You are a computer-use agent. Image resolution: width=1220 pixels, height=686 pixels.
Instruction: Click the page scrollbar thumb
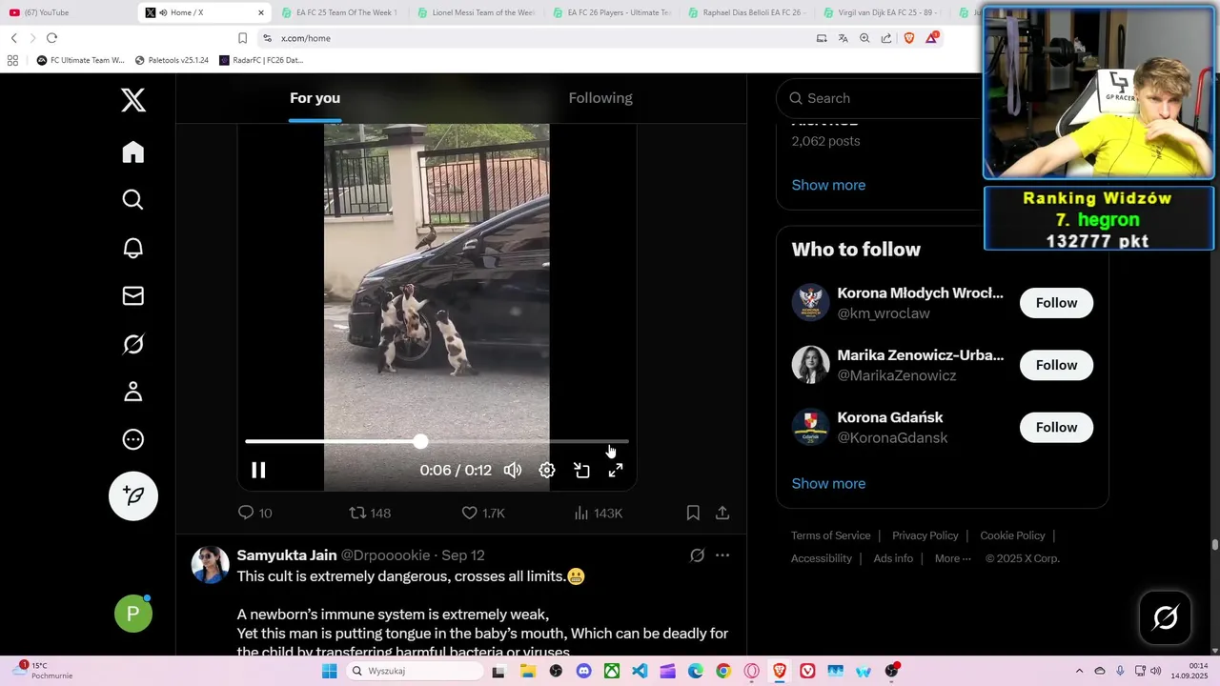tap(1215, 545)
